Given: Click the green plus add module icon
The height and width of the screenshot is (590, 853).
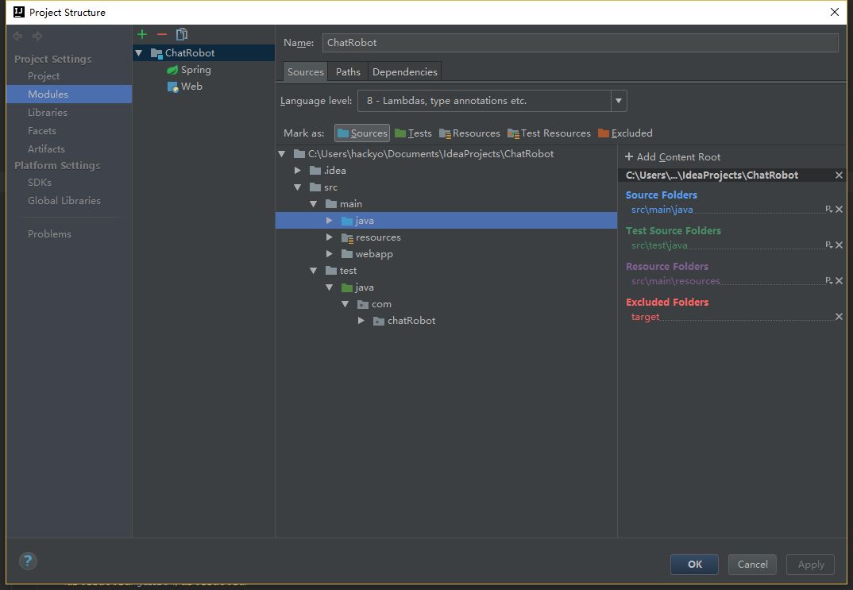Looking at the screenshot, I should tap(142, 34).
